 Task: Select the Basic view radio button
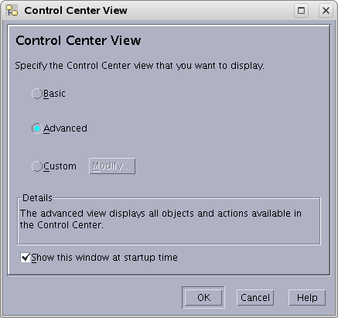click(37, 94)
